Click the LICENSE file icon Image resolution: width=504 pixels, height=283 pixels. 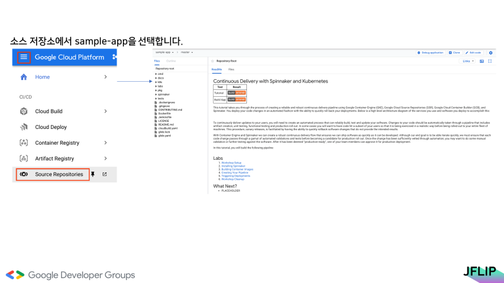pos(156,121)
